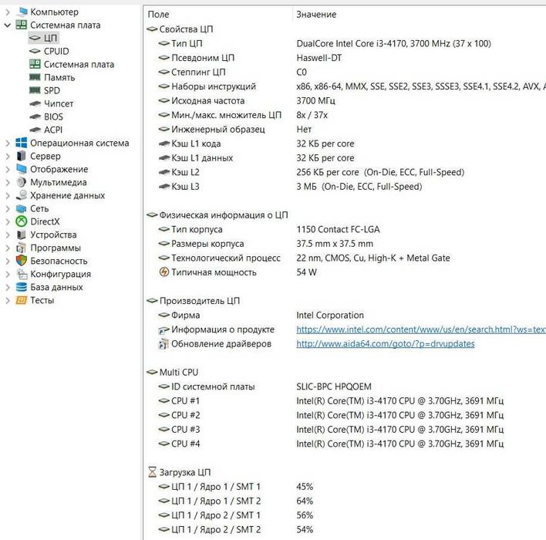
Task: Click the Отображение display icon
Action: tap(22, 169)
